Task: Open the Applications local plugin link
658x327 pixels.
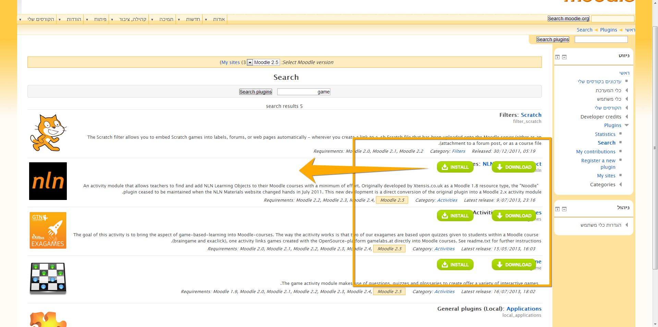Action: click(524, 309)
